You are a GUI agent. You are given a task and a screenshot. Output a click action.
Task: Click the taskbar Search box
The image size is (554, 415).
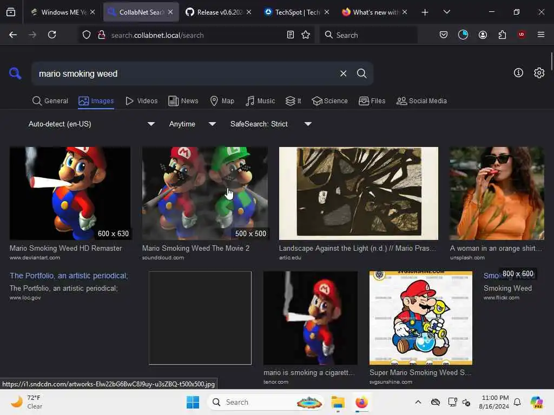tap(266, 402)
